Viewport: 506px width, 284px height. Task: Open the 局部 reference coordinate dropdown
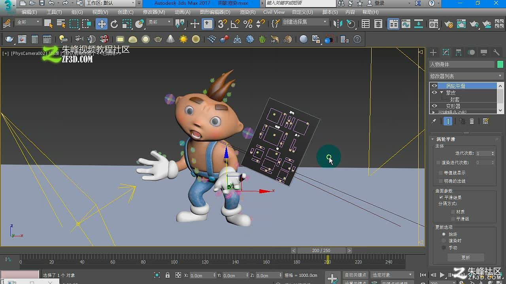tap(159, 22)
